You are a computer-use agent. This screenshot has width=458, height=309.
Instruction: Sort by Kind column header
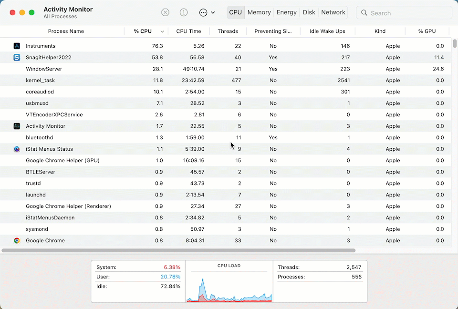[x=380, y=31]
